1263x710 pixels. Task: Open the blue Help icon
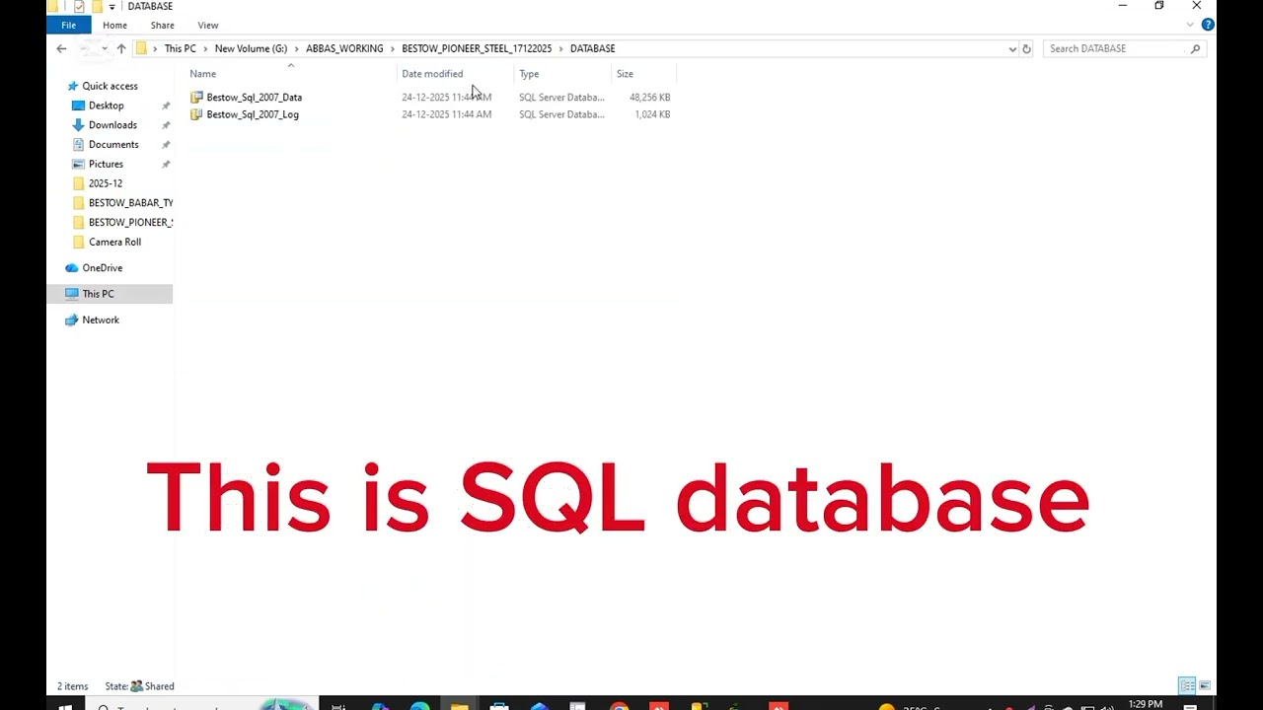pos(1207,25)
